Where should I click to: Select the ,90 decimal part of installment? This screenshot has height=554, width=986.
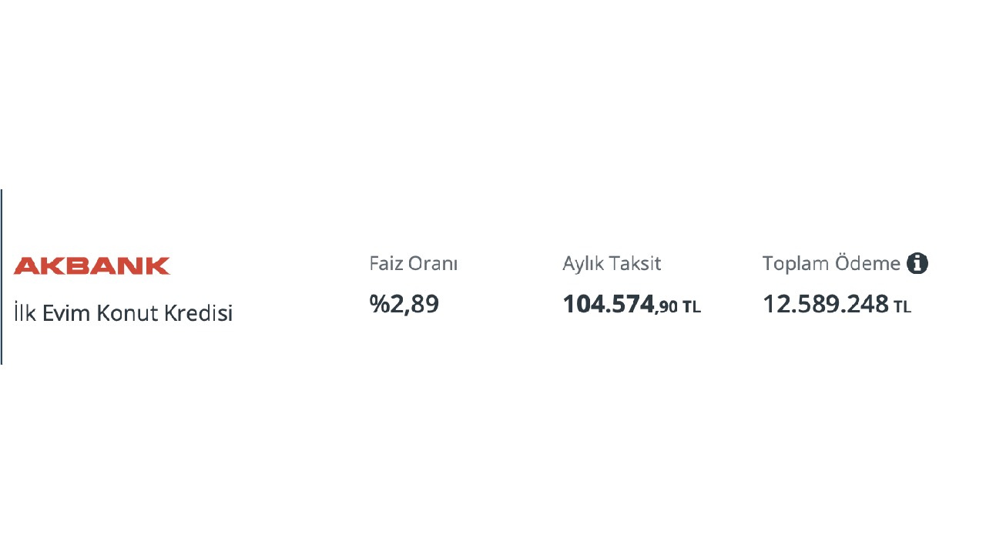click(x=667, y=308)
